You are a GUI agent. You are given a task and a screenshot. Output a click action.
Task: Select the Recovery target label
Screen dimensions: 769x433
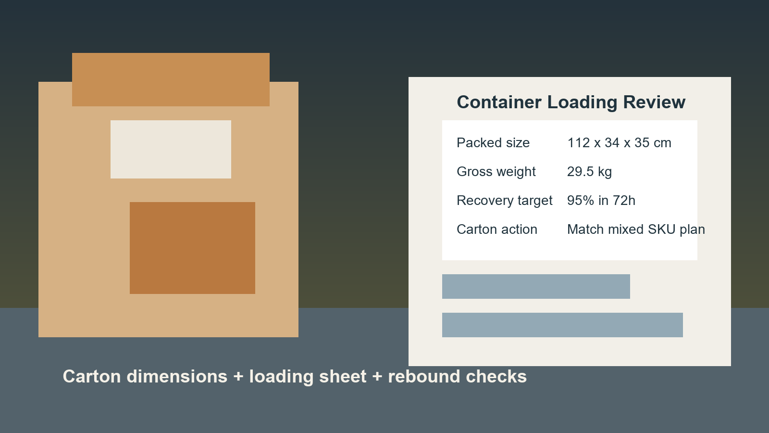point(505,201)
